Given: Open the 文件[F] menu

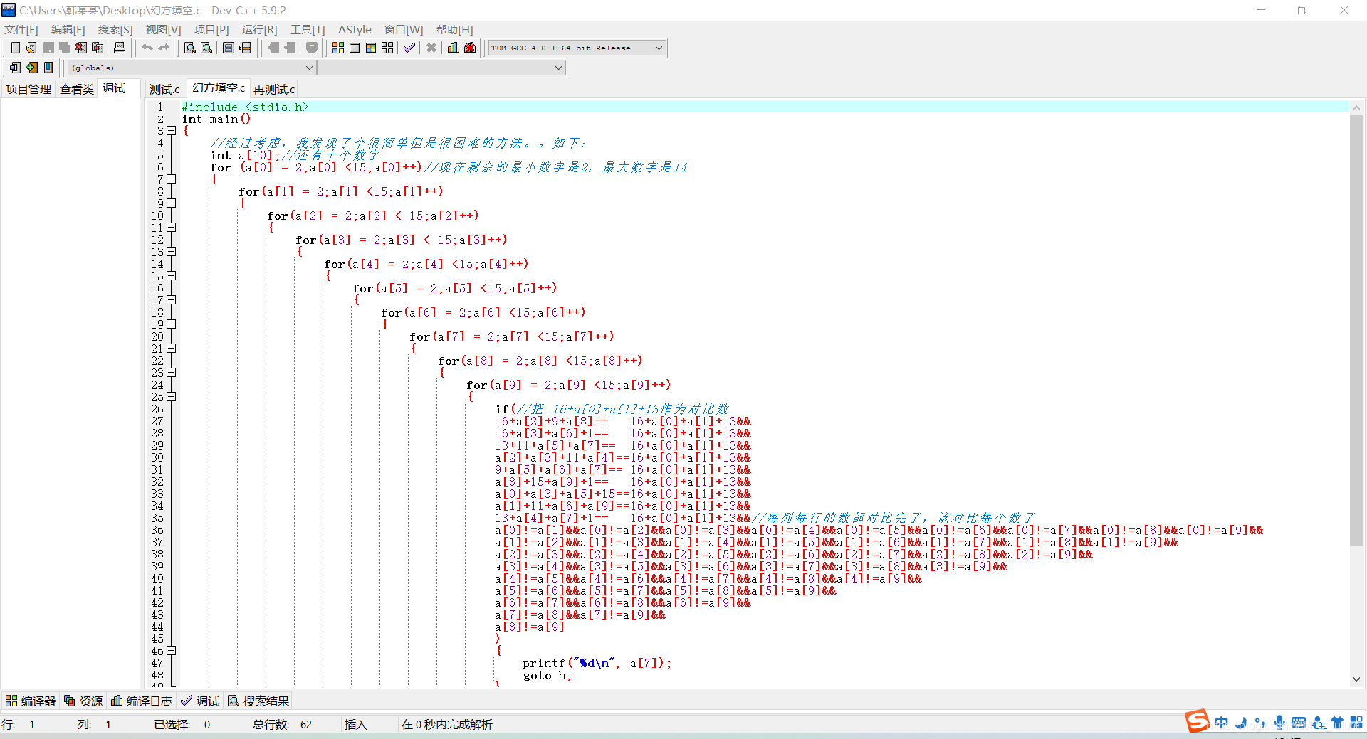Looking at the screenshot, I should pos(21,29).
